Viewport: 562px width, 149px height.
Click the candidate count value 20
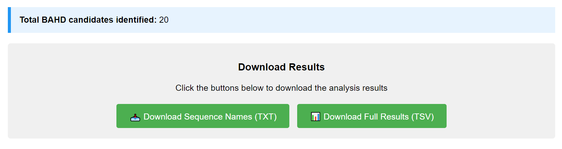(x=164, y=20)
